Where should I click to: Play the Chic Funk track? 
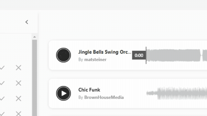(63, 93)
